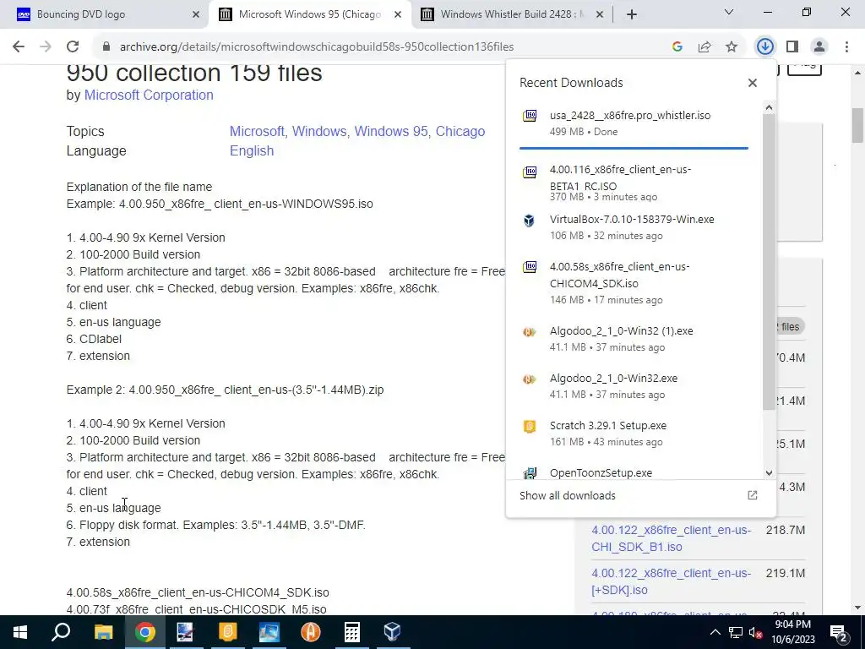Click icon of Algodoo_2_1_0-Win32 (1).exe
The width and height of the screenshot is (865, 649).
[x=530, y=331]
